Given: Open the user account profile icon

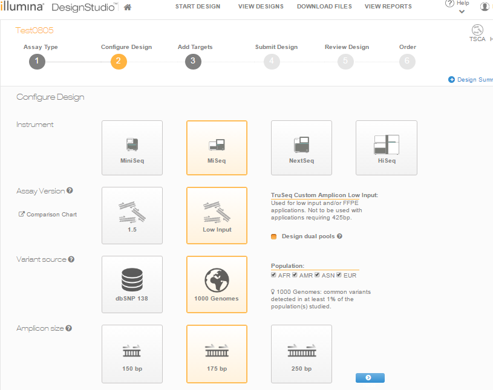Looking at the screenshot, I should 485,6.
